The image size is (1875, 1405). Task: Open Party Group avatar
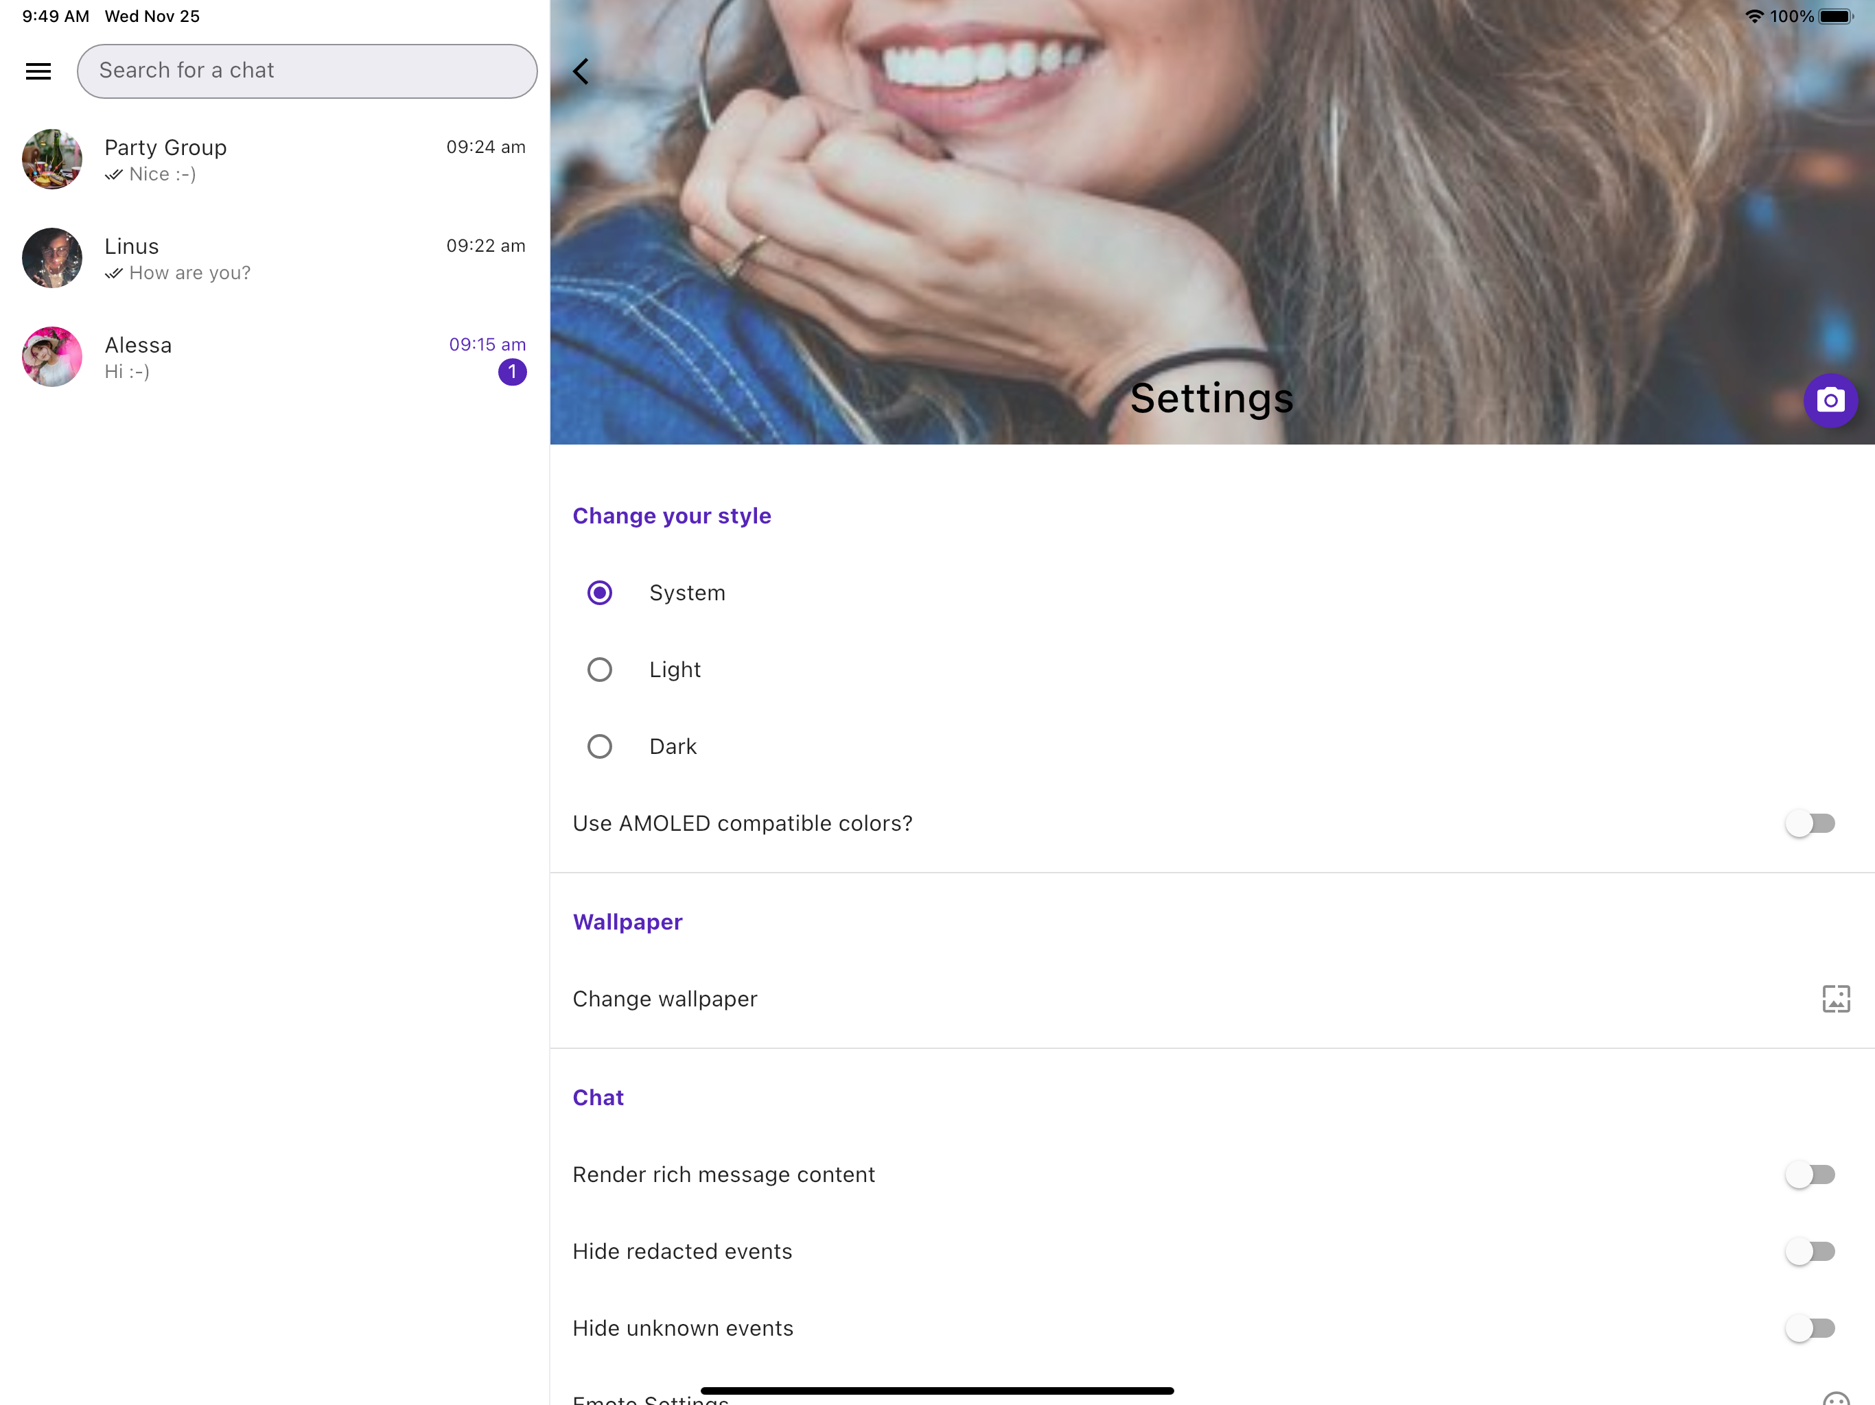point(51,159)
